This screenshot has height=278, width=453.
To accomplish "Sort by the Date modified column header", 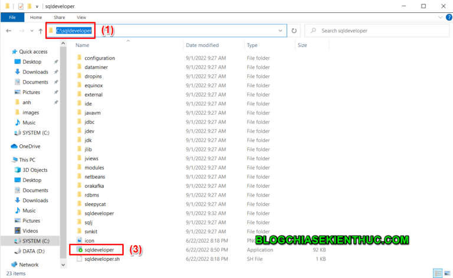I will point(202,45).
